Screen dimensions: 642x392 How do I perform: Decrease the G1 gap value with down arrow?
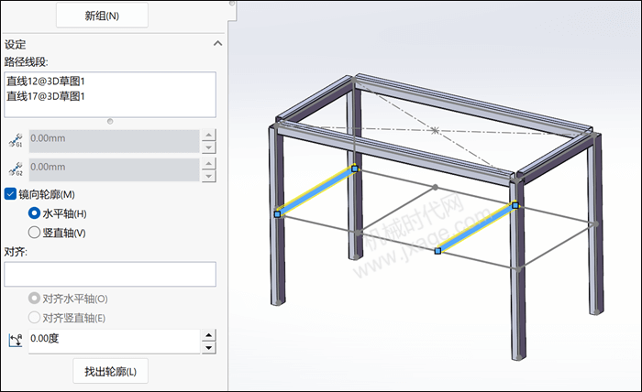pyautogui.click(x=209, y=147)
